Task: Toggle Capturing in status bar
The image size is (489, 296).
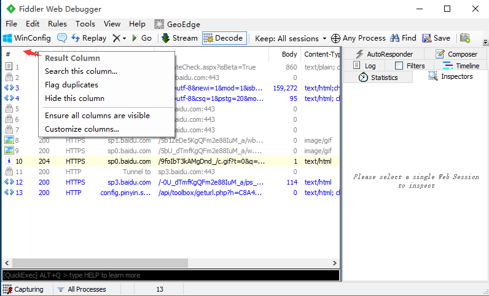Action: pos(23,289)
